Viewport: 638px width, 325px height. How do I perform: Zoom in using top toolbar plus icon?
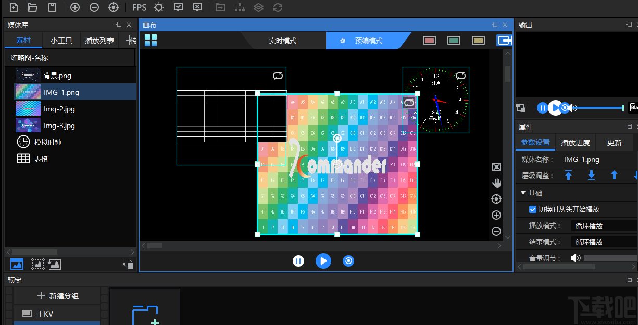[75, 7]
